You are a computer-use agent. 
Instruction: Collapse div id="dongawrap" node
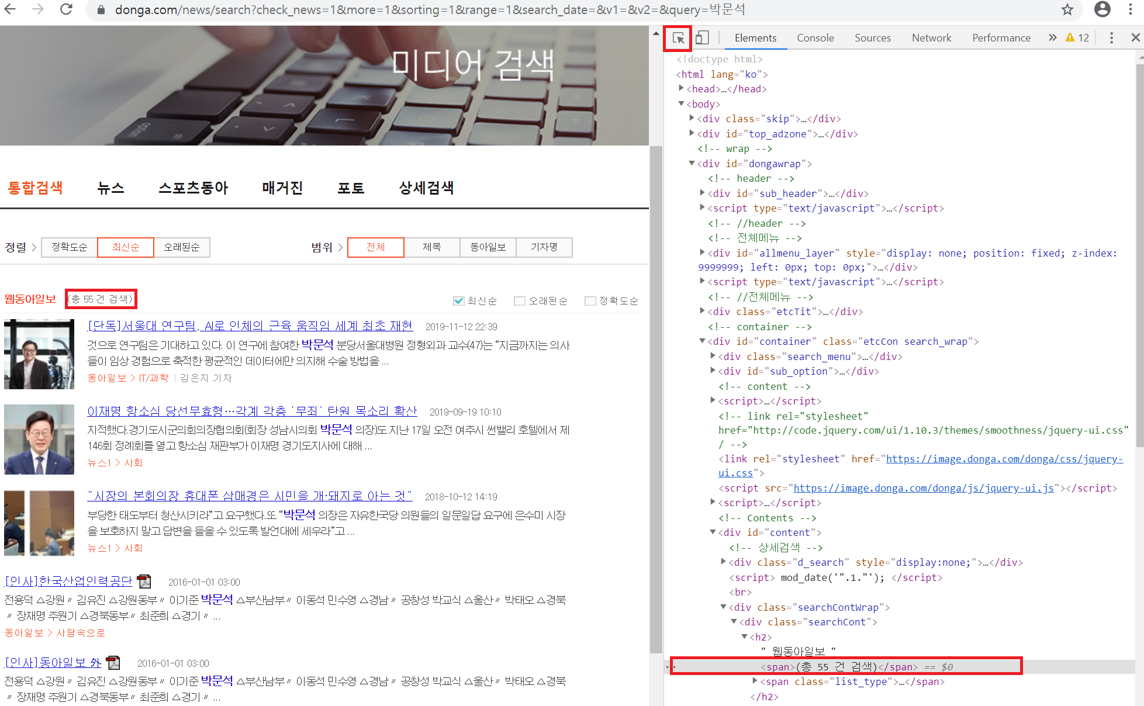click(x=692, y=163)
